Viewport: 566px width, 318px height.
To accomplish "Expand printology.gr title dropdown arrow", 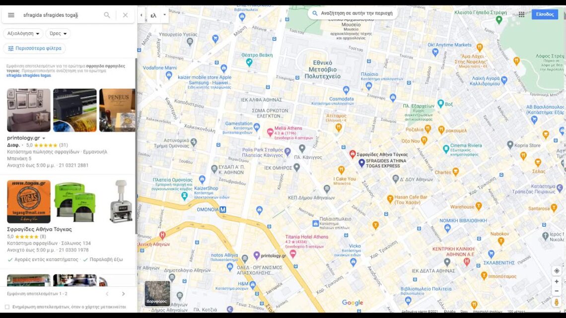I will click(x=44, y=138).
